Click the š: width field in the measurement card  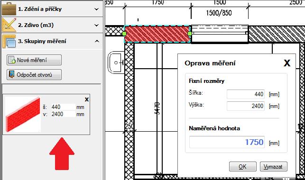(63, 107)
